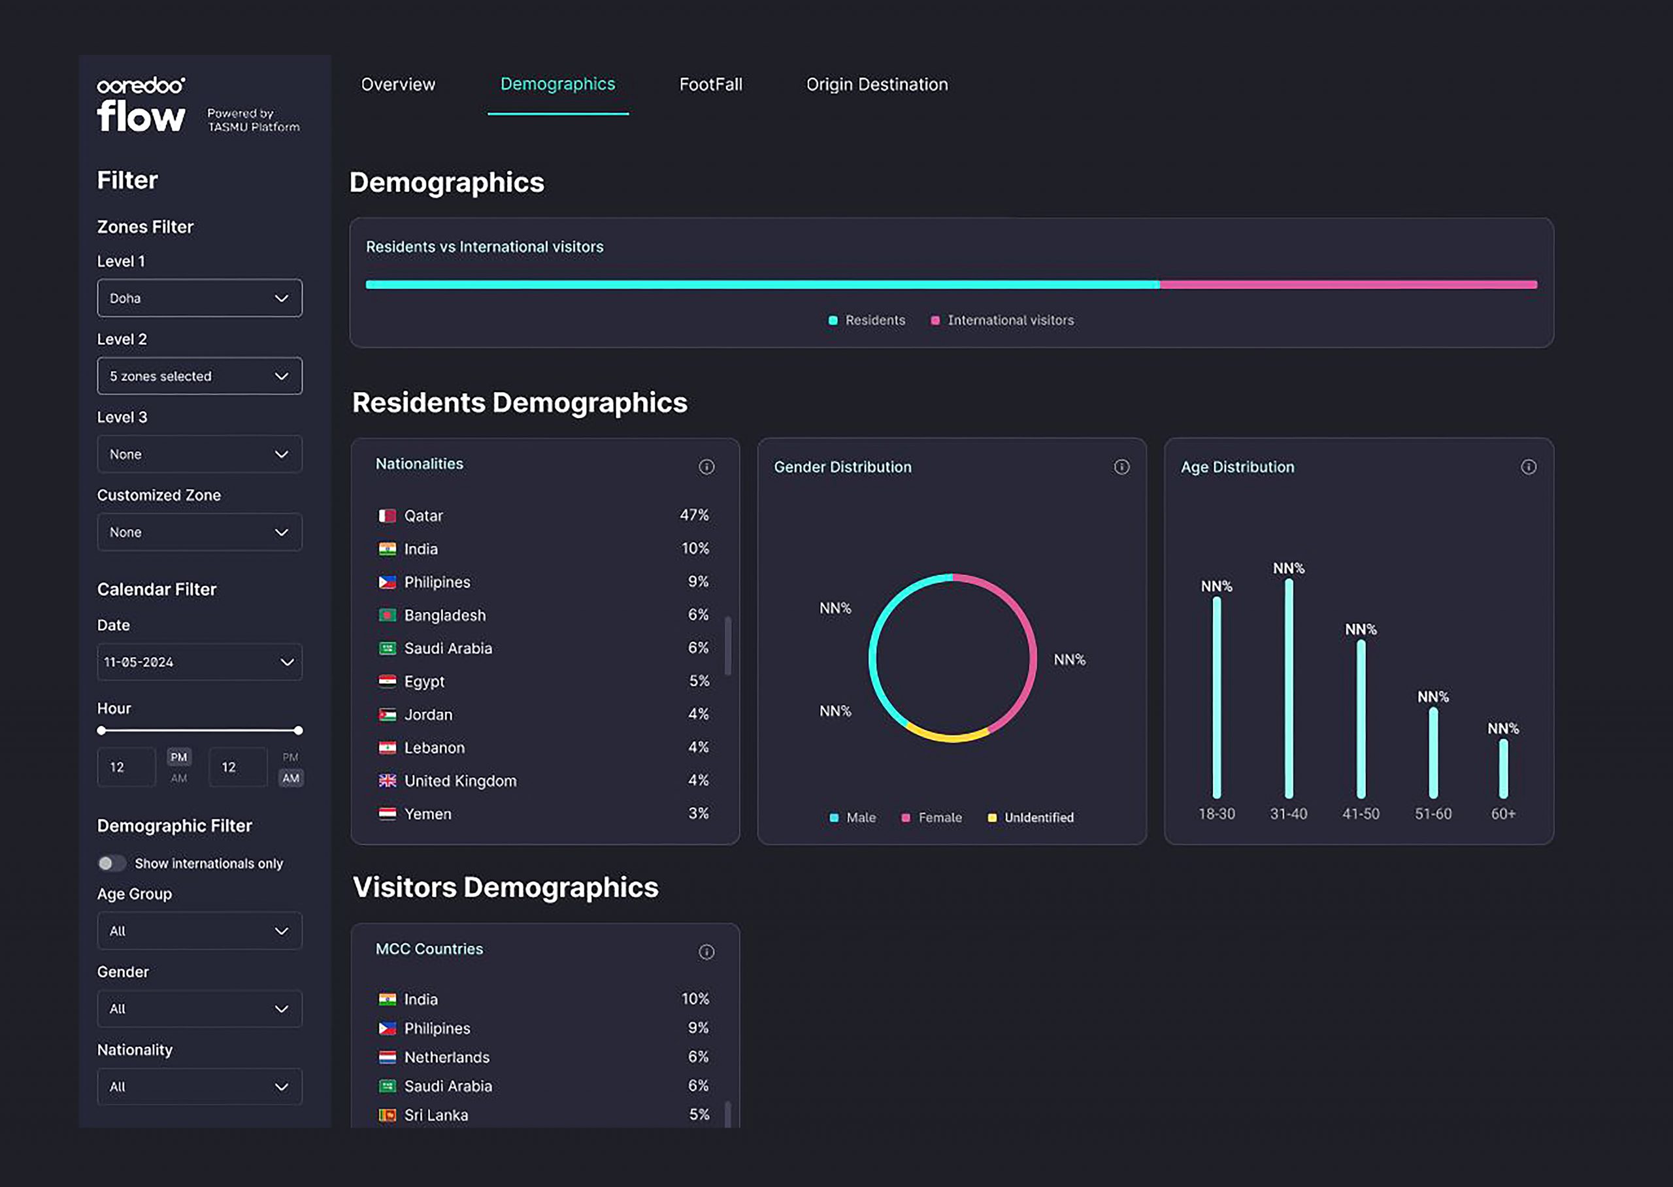Open Customized Zone dropdown
This screenshot has width=1673, height=1187.
coord(199,532)
